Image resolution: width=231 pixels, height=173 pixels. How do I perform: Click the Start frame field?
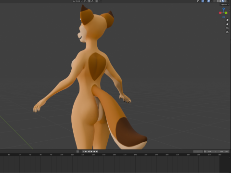[x=212, y=151]
